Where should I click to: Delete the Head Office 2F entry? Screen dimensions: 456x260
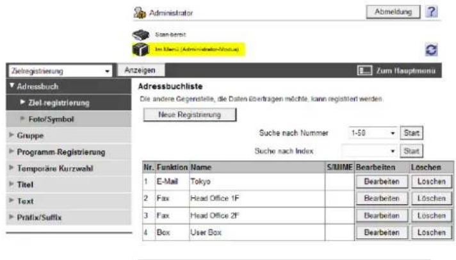[x=432, y=216]
